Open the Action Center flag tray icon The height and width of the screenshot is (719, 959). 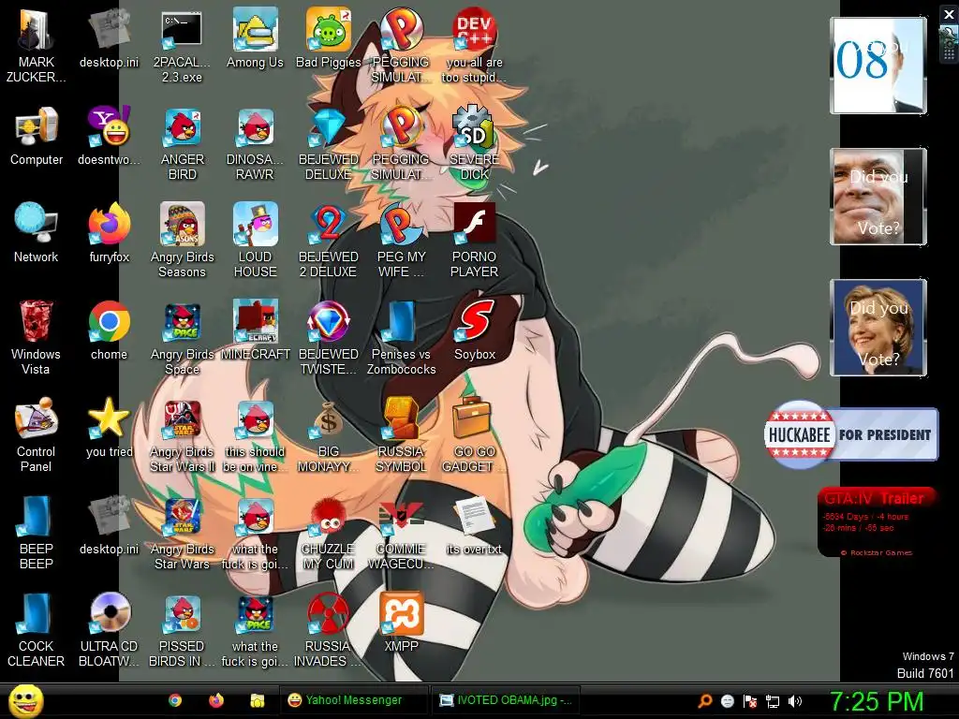(x=750, y=701)
